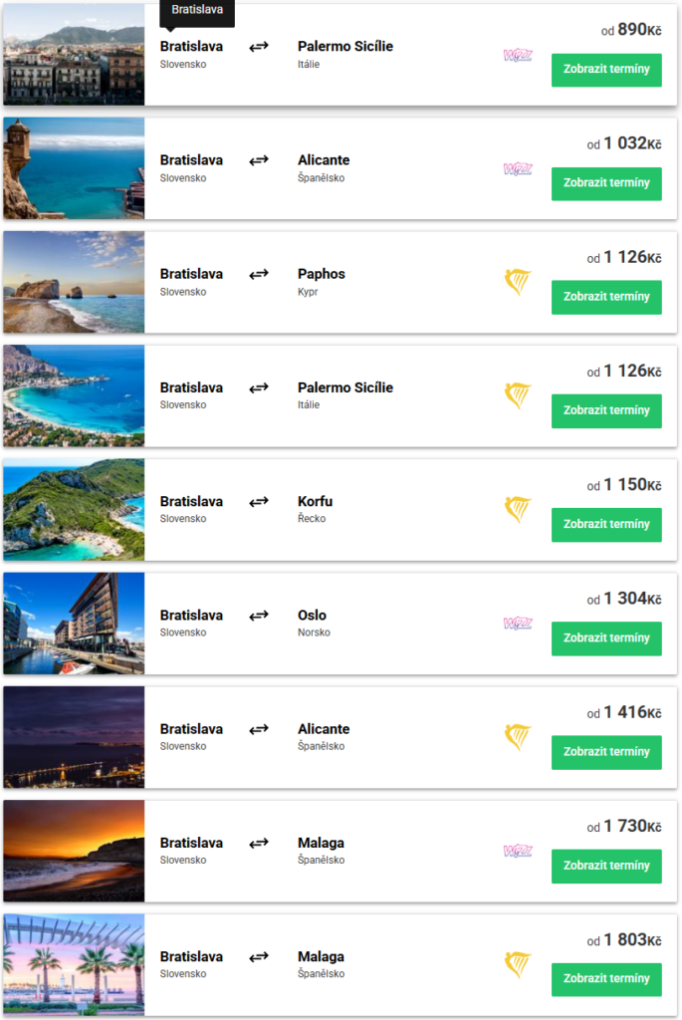Screen dimensions: 682x1020
Task: Click Ryanair logo on Bratislava–Korfu flight
Action: pyautogui.click(x=518, y=510)
